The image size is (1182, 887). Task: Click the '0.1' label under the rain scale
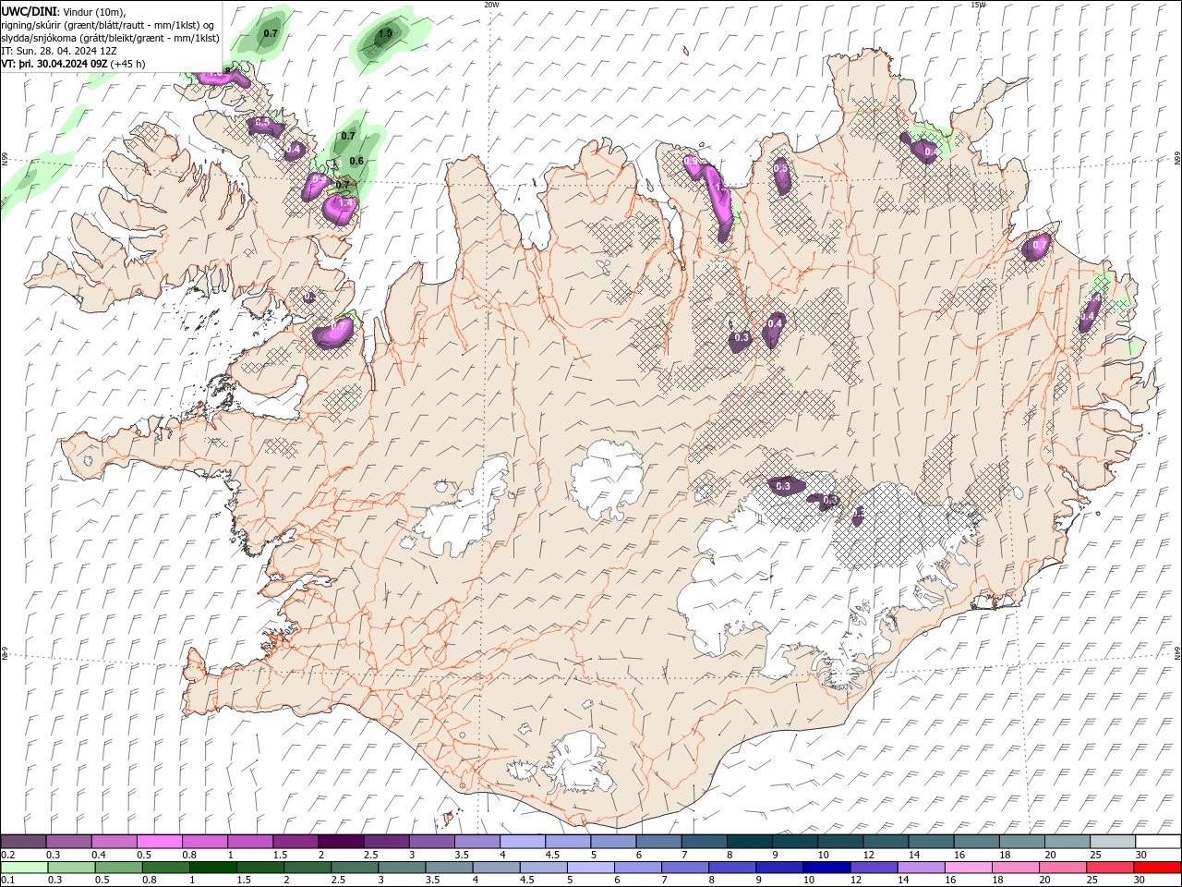point(7,881)
